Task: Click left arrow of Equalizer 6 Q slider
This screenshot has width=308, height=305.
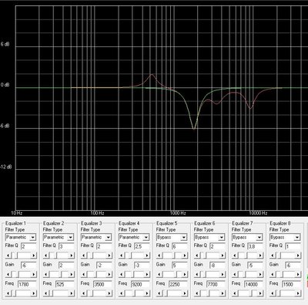Action: pos(196,256)
